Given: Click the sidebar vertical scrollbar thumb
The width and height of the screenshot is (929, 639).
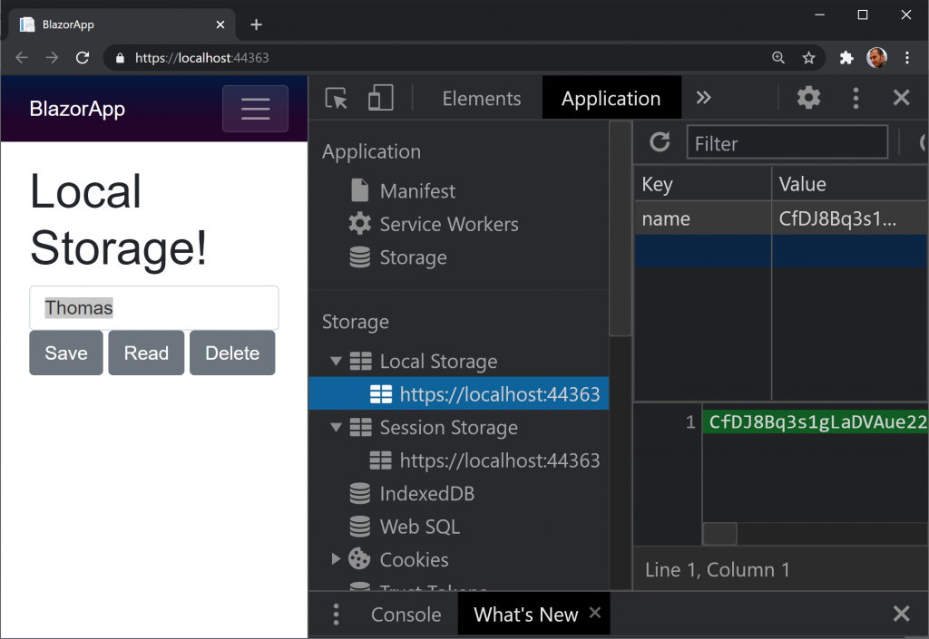Looking at the screenshot, I should click(621, 228).
